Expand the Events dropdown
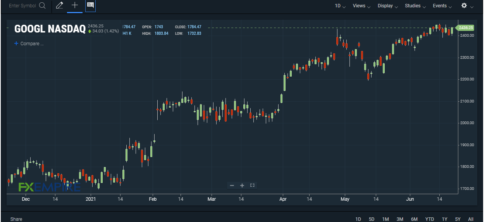The image size is (487, 222). pos(442,6)
